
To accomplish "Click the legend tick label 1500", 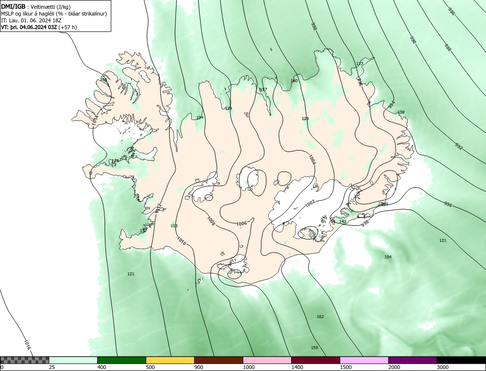I will click(346, 367).
